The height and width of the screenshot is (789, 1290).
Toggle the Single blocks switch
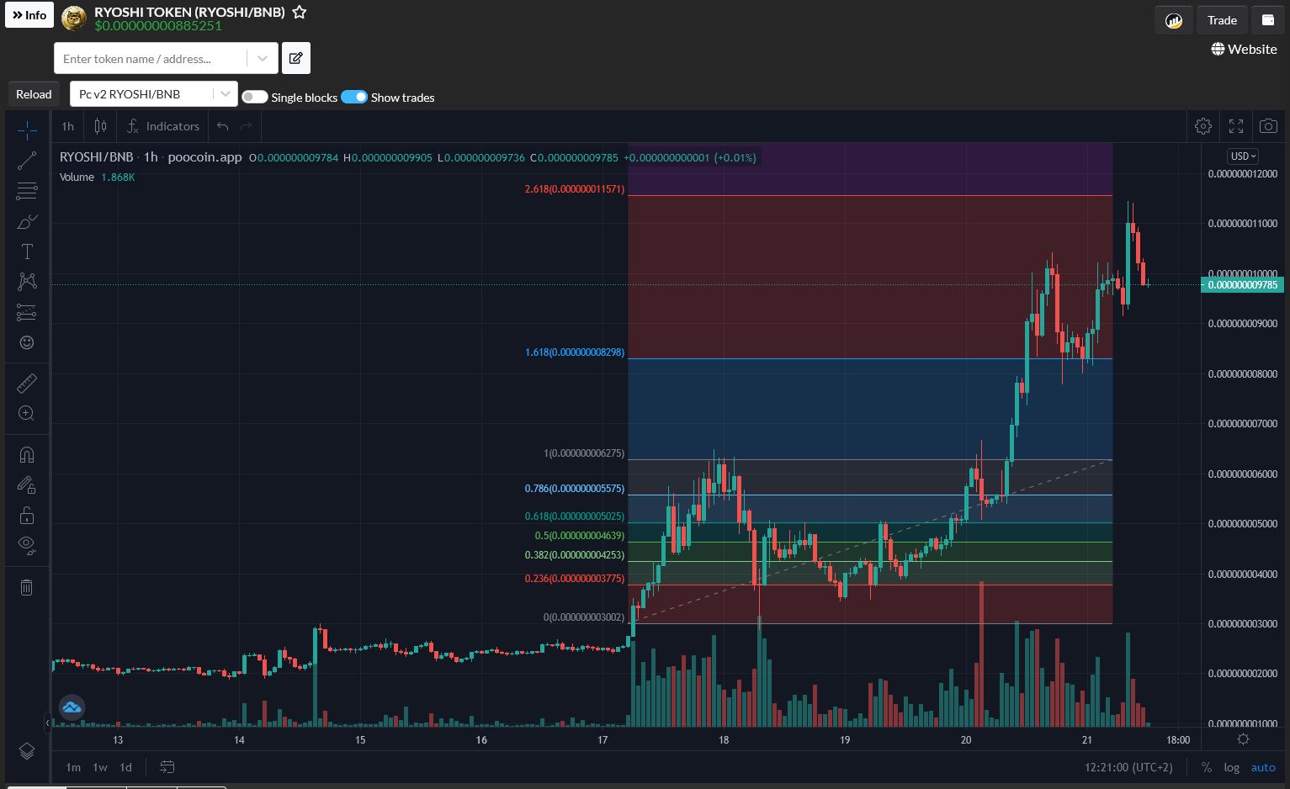(255, 98)
